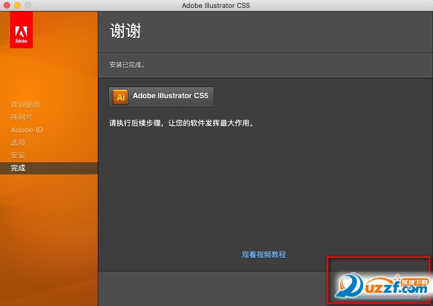Viewport: 433px width, 306px height.
Task: Select the 欢迎使用 step in sidebar
Action: (x=25, y=105)
